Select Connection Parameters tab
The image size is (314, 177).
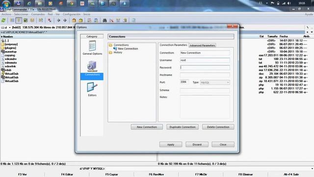coord(173,45)
